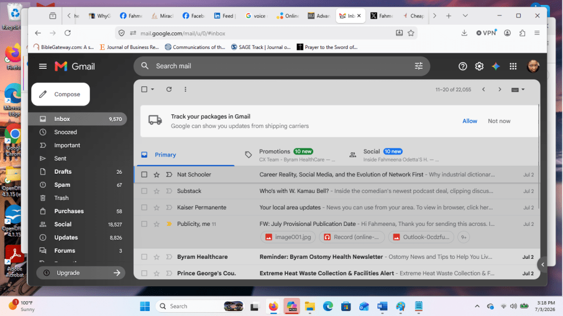Open Google apps grid icon
Screen dimensions: 563x316
click(513, 66)
